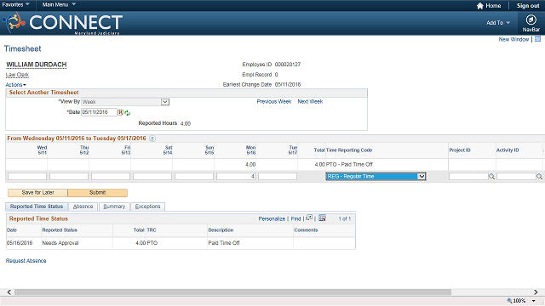Expand the Actions menu arrow

25,85
